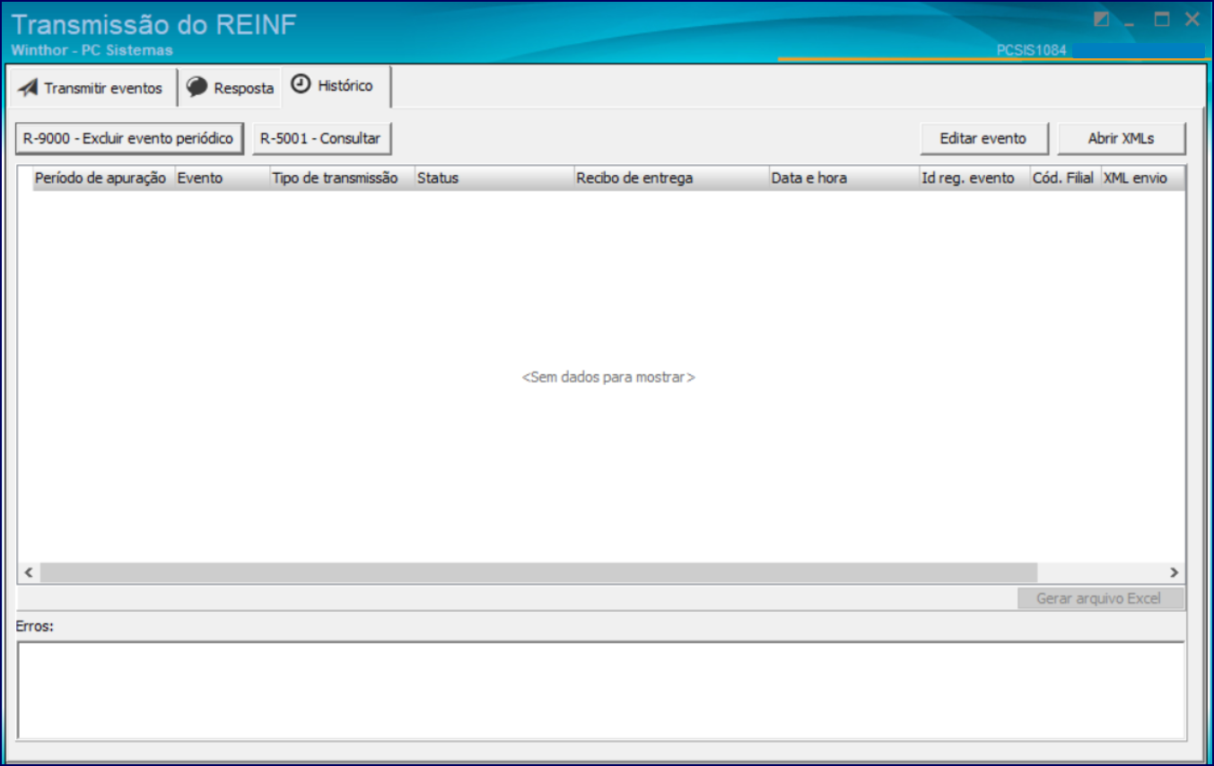Click R-9000 - Excluir evento periódico button

(129, 138)
